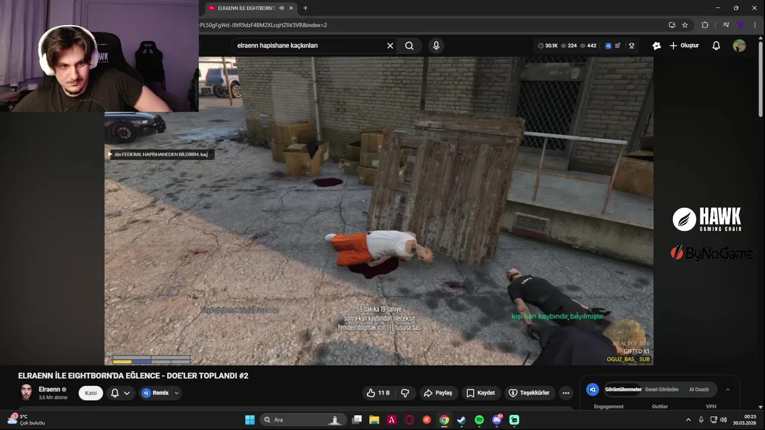Open the Task View taskbar icon

click(357, 420)
